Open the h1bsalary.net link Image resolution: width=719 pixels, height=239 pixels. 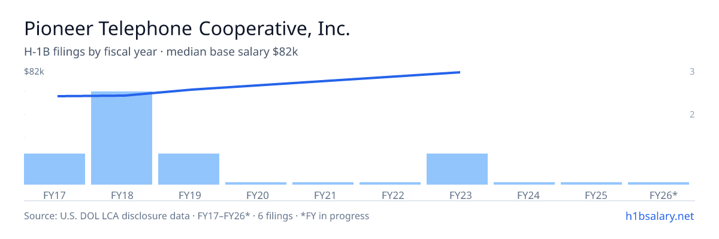(659, 216)
